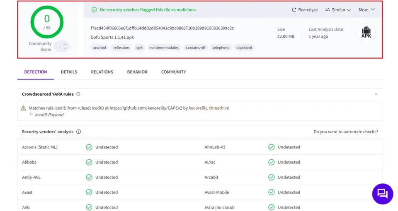Open the BEHAVIOR tab

[x=137, y=72]
